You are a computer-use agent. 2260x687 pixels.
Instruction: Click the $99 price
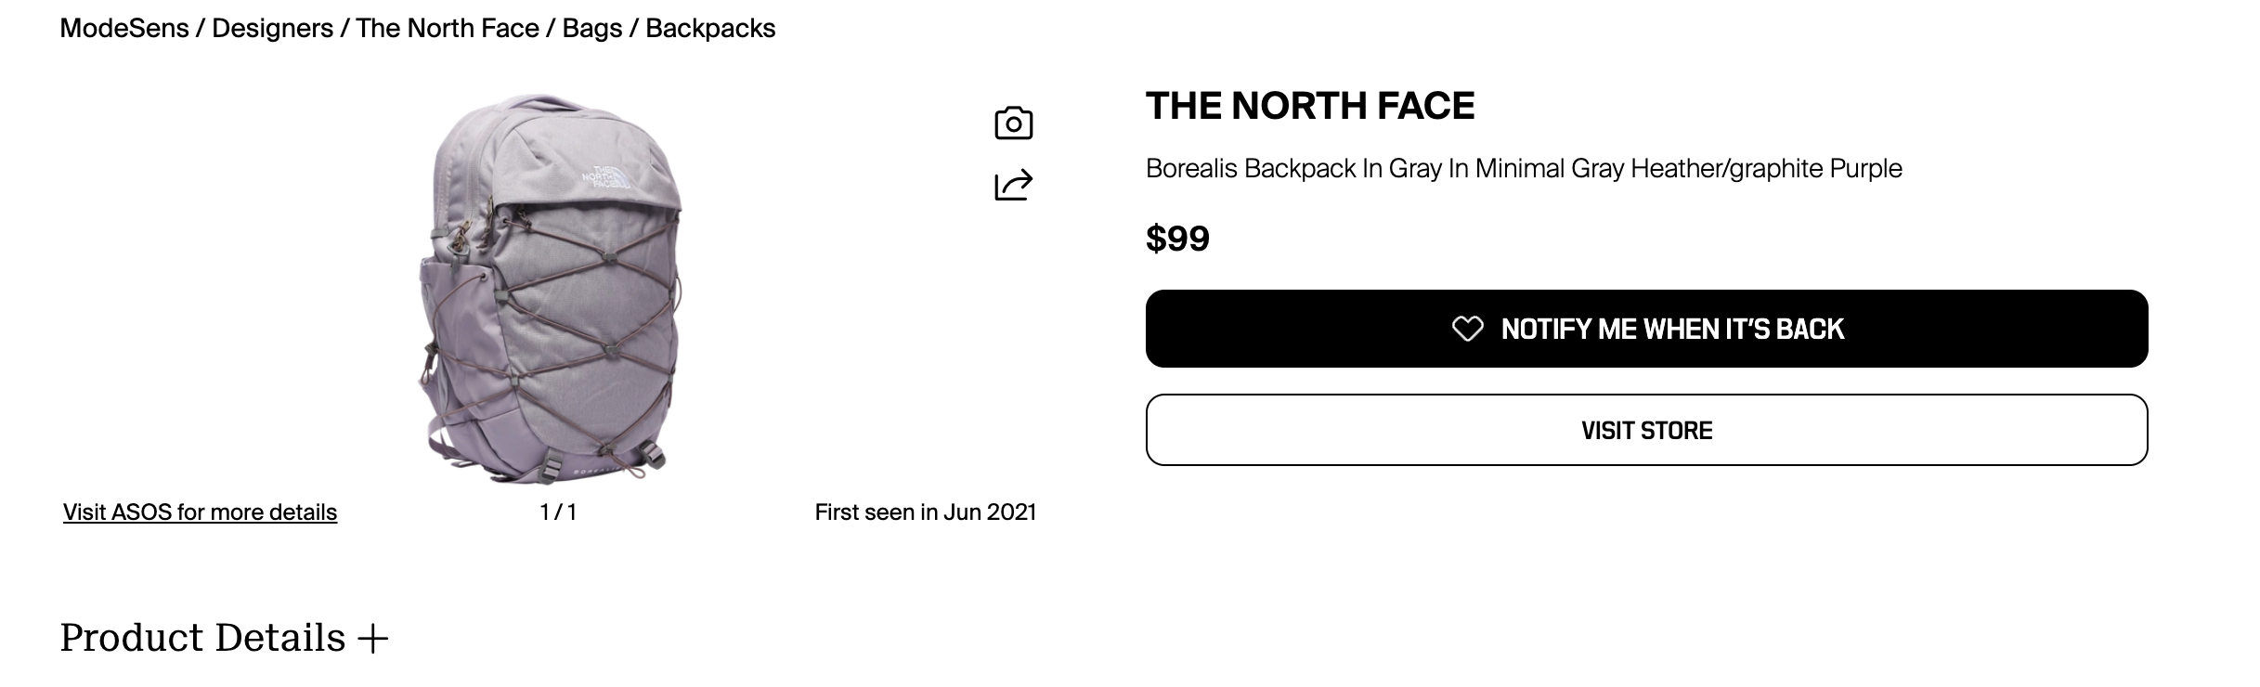point(1177,239)
